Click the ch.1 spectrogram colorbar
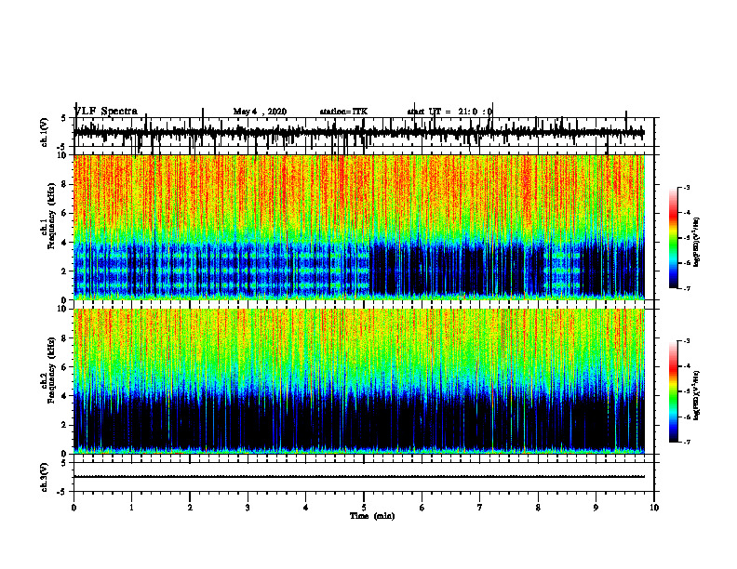The height and width of the screenshot is (569, 737). point(674,238)
